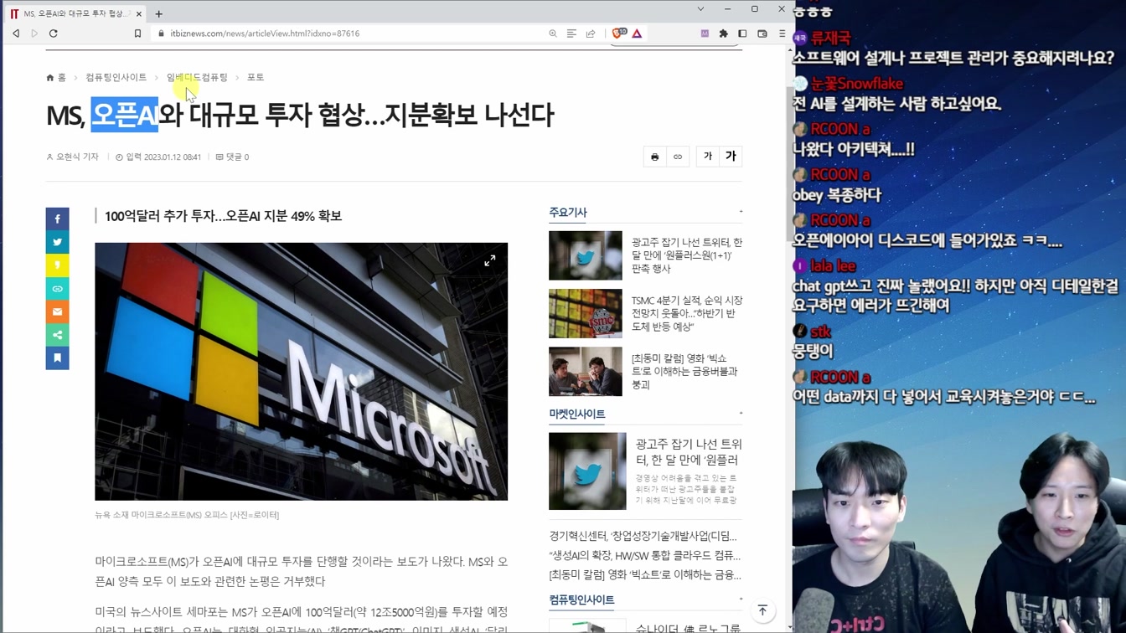Open the 마켓인사이트 section header
The width and height of the screenshot is (1126, 633).
pos(577,414)
